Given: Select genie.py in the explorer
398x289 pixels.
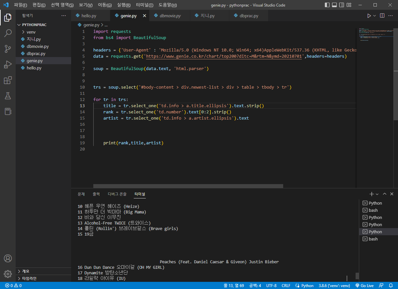Looking at the screenshot, I should coord(43,61).
